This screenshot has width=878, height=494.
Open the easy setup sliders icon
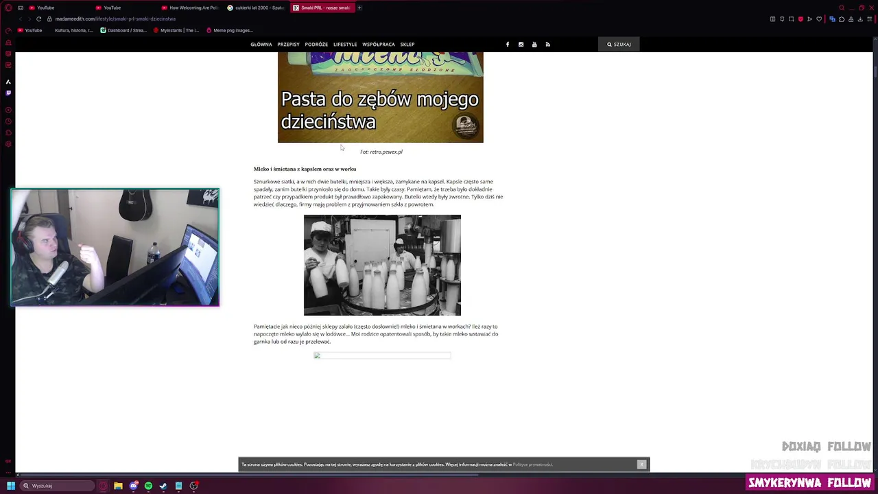point(870,19)
